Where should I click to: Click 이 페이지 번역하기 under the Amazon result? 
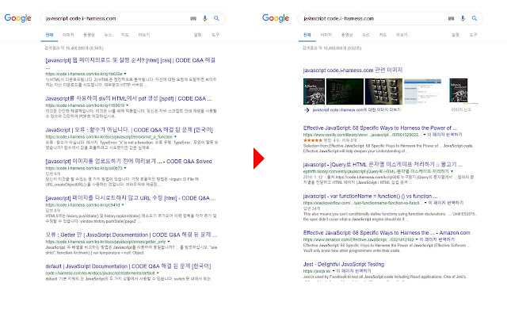[x=437, y=239]
